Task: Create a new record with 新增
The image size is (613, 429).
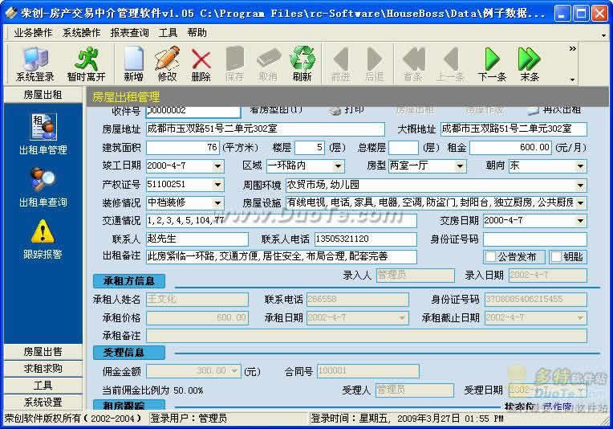Action: tap(133, 63)
